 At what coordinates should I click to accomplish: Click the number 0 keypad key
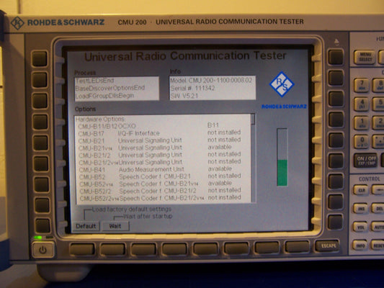362,142
